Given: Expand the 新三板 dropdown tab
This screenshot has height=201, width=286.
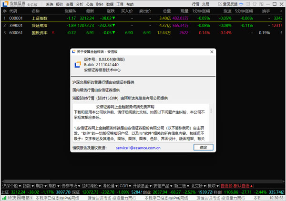Looking at the screenshot, I should tap(182, 186).
